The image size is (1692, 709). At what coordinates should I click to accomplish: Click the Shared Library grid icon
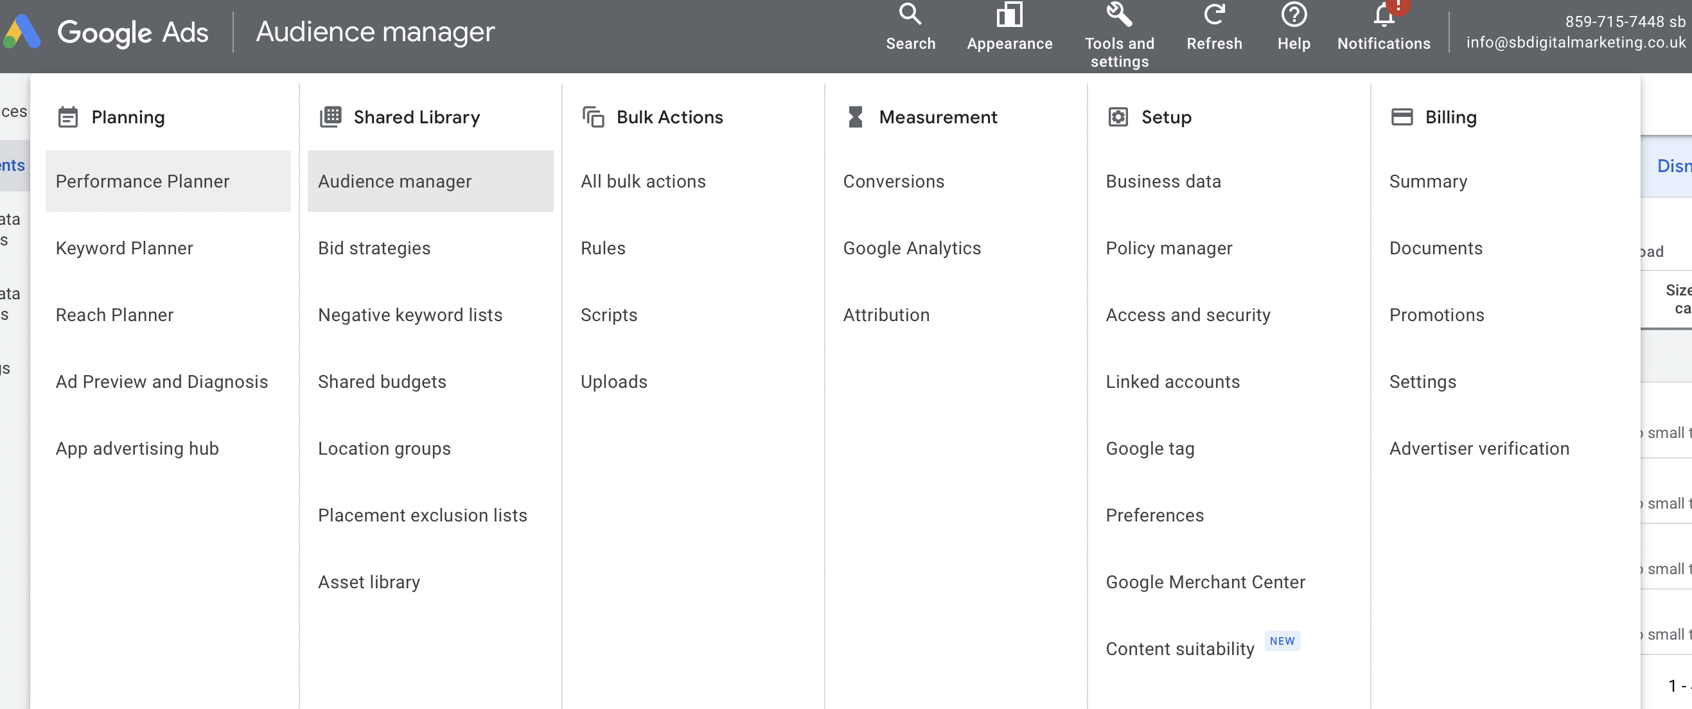[330, 117]
